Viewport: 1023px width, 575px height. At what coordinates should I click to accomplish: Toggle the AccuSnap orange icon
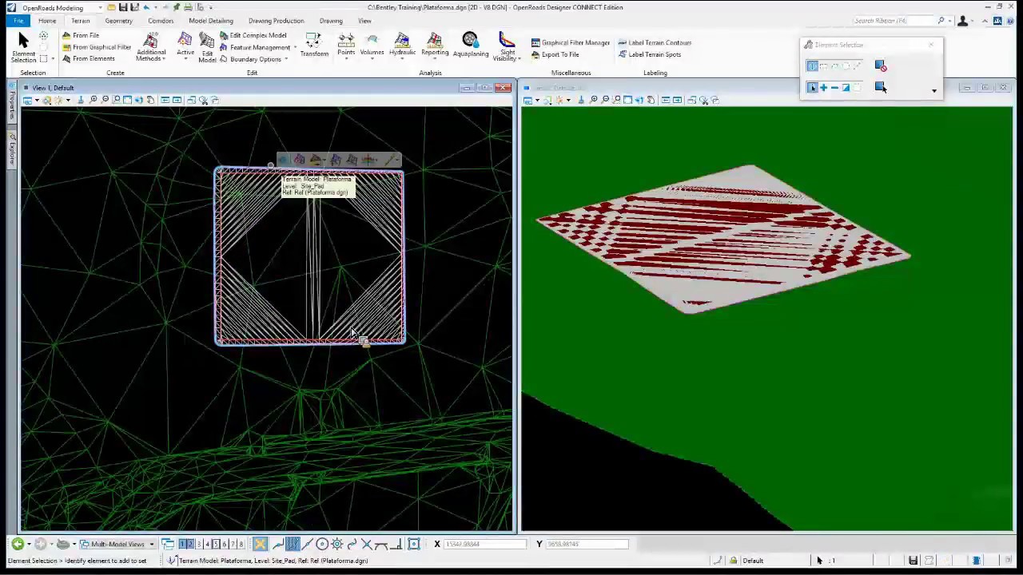pyautogui.click(x=260, y=544)
